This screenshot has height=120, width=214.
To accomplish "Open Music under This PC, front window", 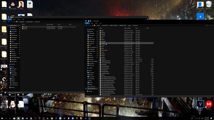I will tap(90, 81).
